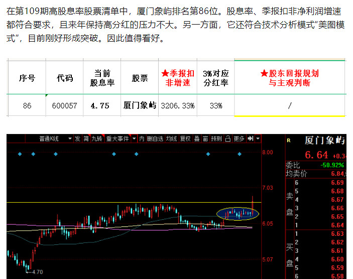Click the 8.00 price axis label
353x279 pixels.
click(x=268, y=153)
